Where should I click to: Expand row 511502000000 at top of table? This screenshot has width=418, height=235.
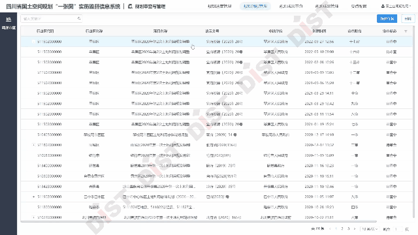coord(33,42)
